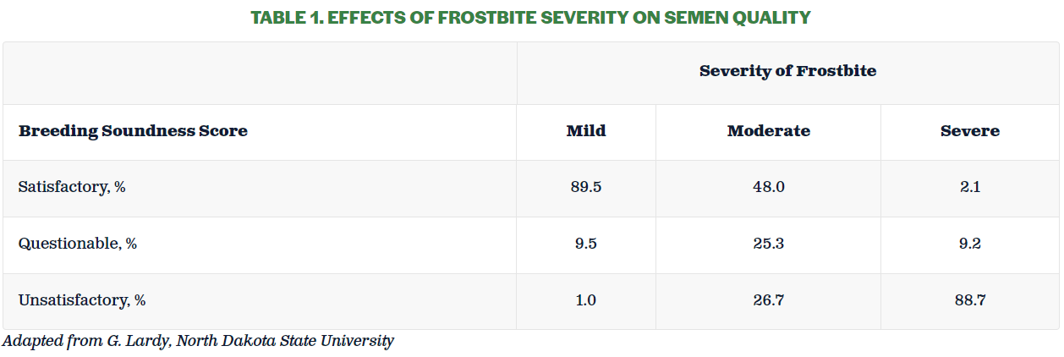Click the 88.7 value cell
The width and height of the screenshot is (1064, 357).
(970, 300)
